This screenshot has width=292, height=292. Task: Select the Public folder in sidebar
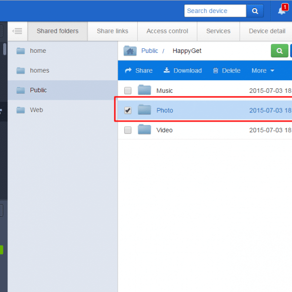[x=62, y=90]
